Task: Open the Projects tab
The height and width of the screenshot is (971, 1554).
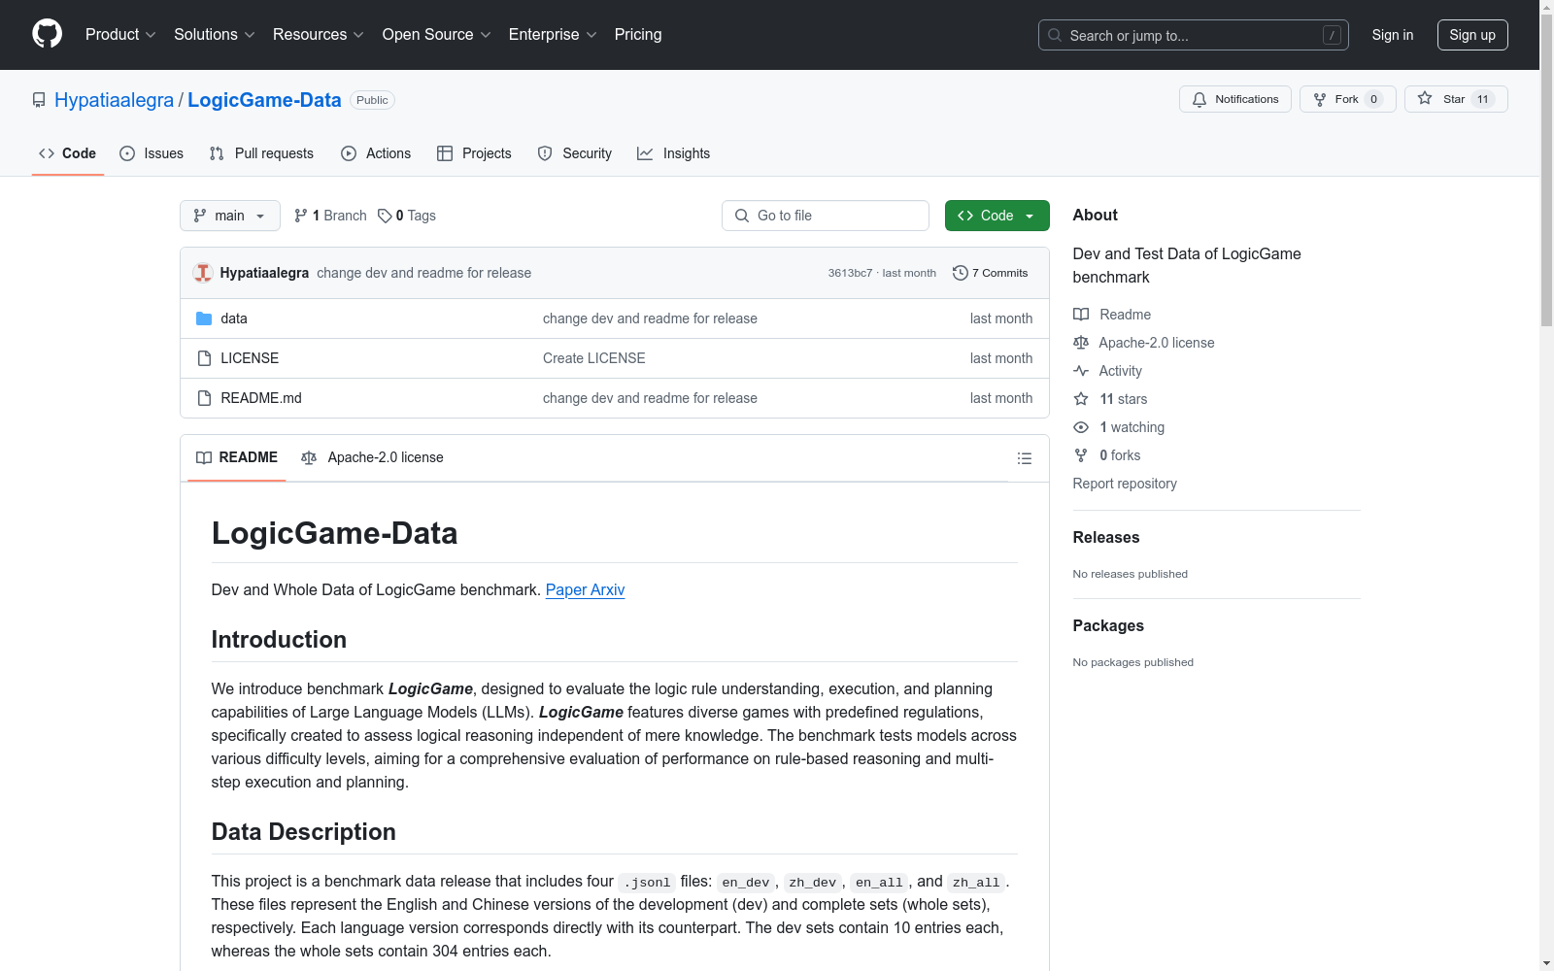Action: (474, 153)
